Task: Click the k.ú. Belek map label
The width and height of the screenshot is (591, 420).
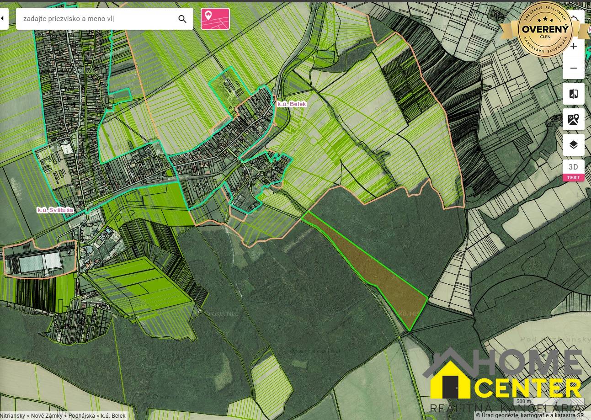Action: [292, 104]
